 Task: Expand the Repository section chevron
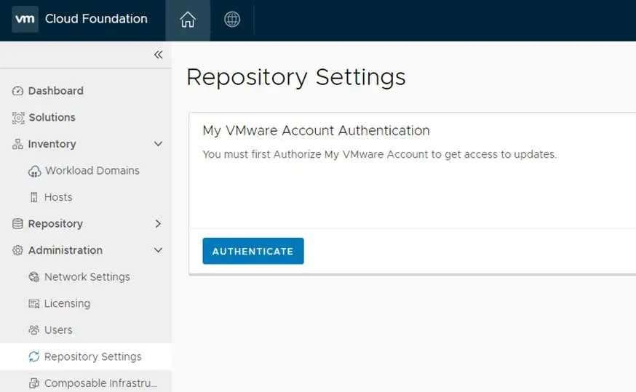coord(158,224)
